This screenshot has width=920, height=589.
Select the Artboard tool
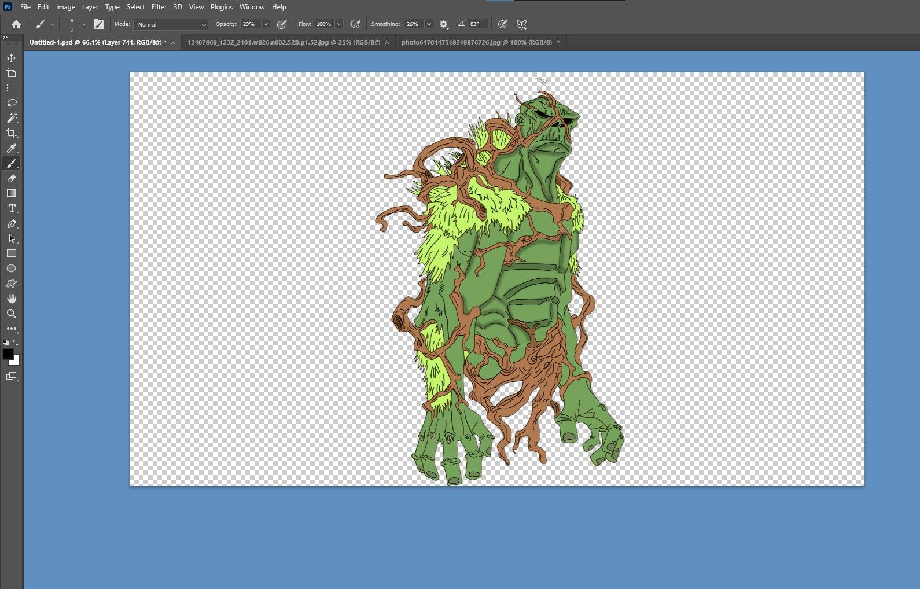[x=11, y=73]
